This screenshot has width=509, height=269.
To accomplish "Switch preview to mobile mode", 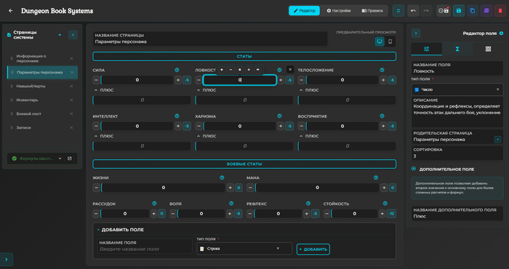I will coord(390,41).
